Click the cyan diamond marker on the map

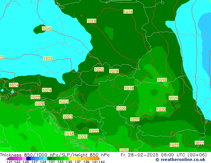pos(12,92)
